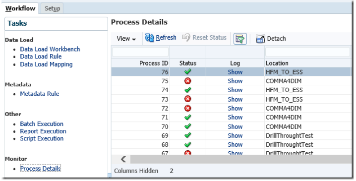Click green check status for process 74
The height and width of the screenshot is (181, 356).
pos(187,90)
